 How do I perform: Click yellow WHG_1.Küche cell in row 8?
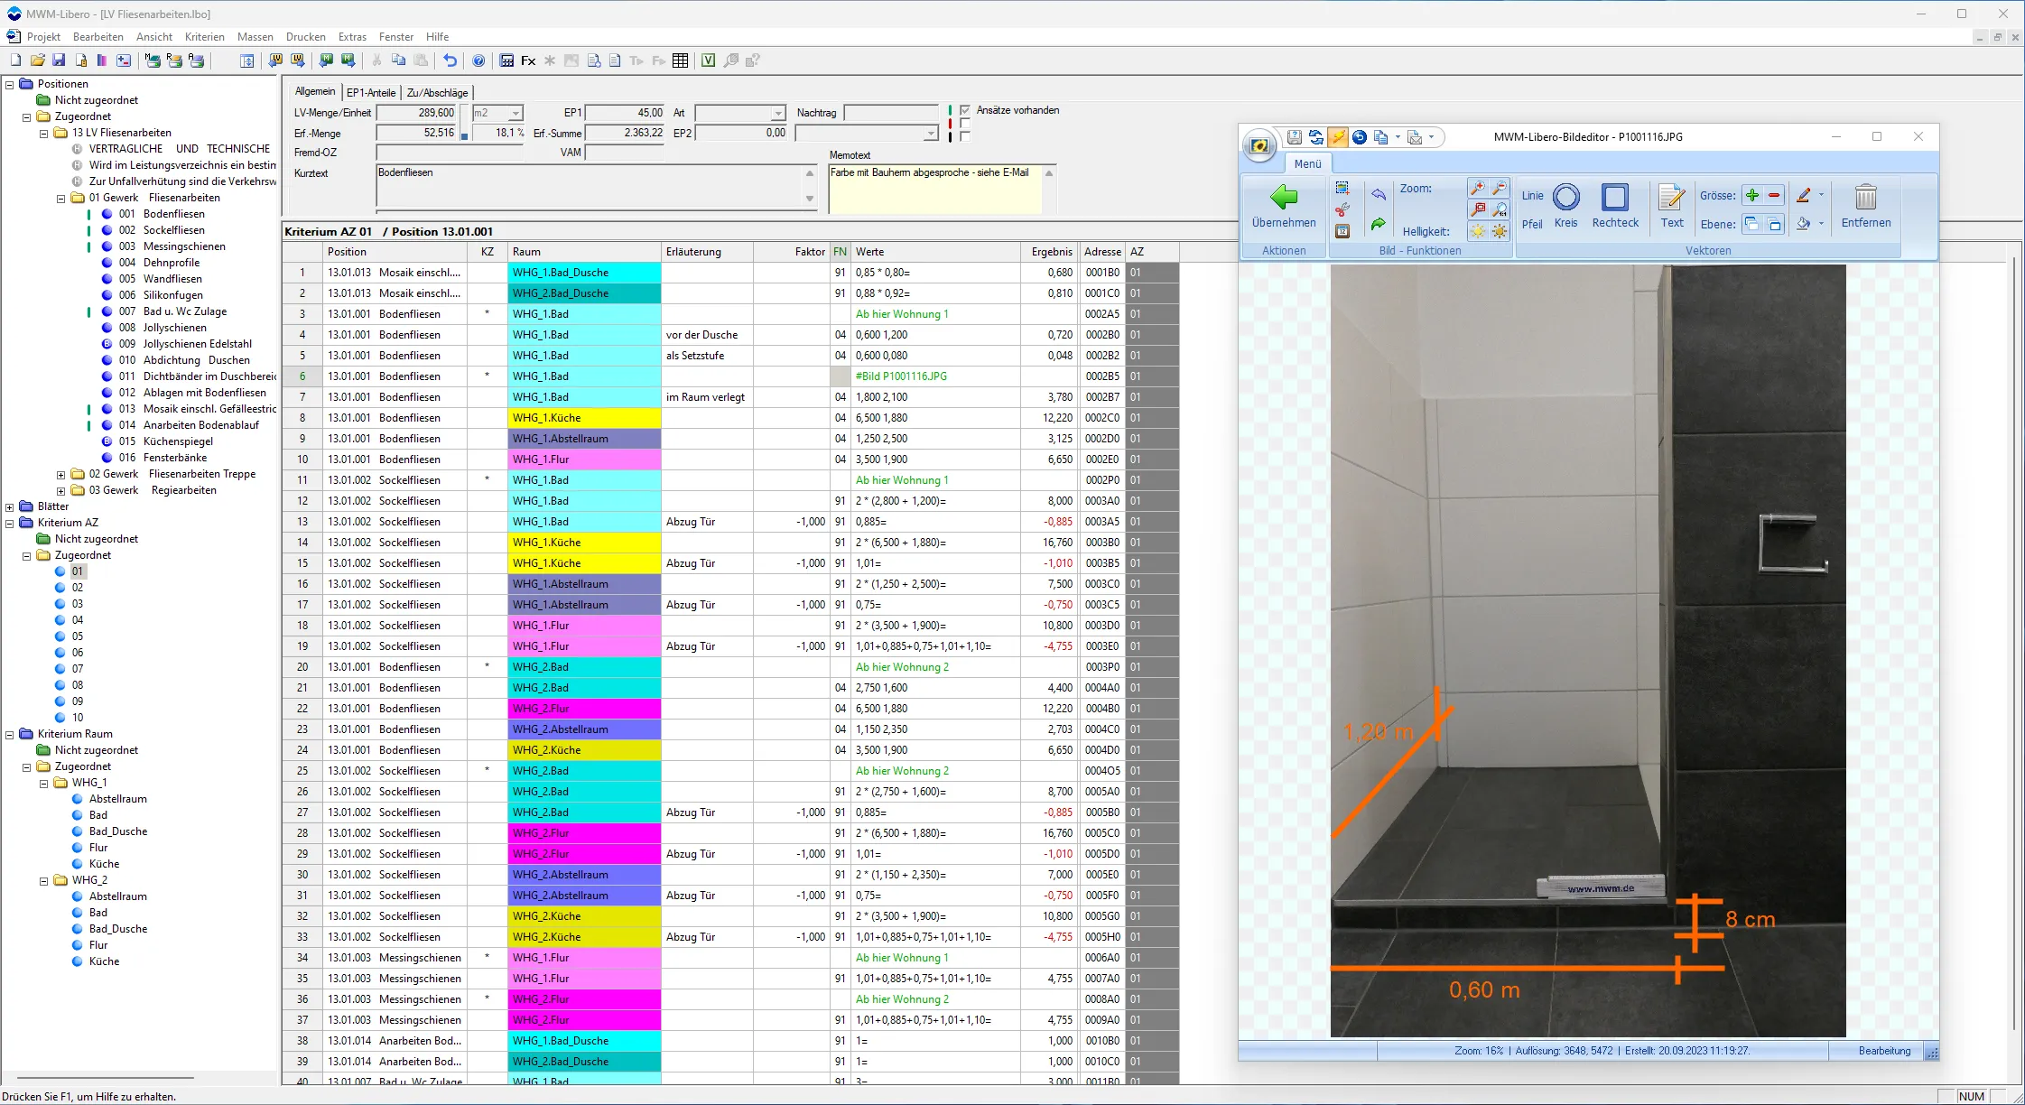click(584, 418)
